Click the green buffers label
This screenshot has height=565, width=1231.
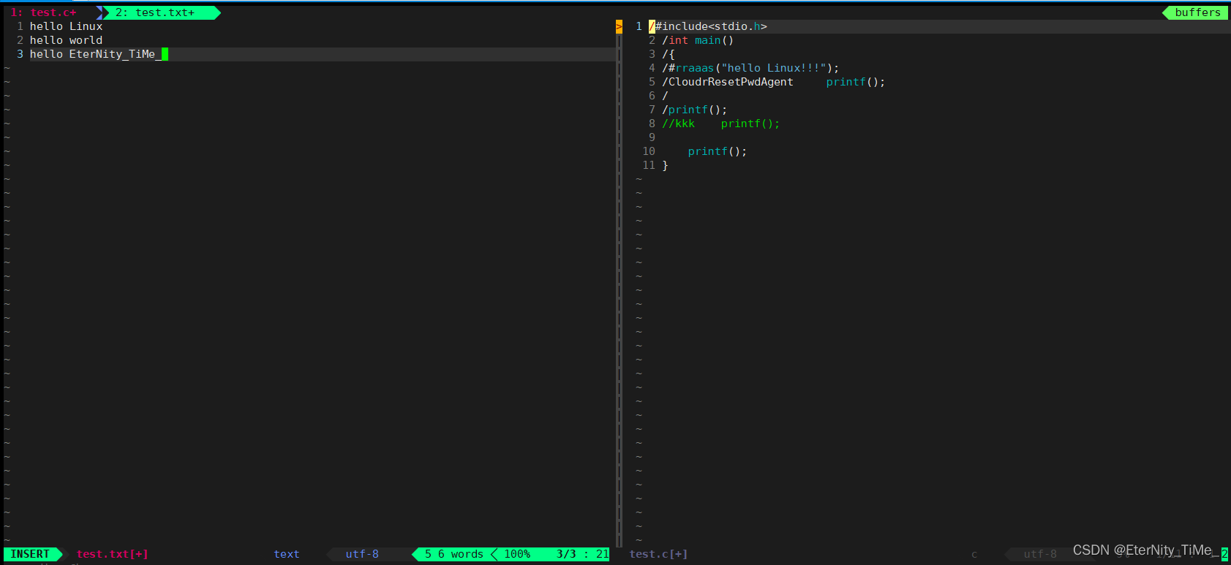pyautogui.click(x=1197, y=12)
